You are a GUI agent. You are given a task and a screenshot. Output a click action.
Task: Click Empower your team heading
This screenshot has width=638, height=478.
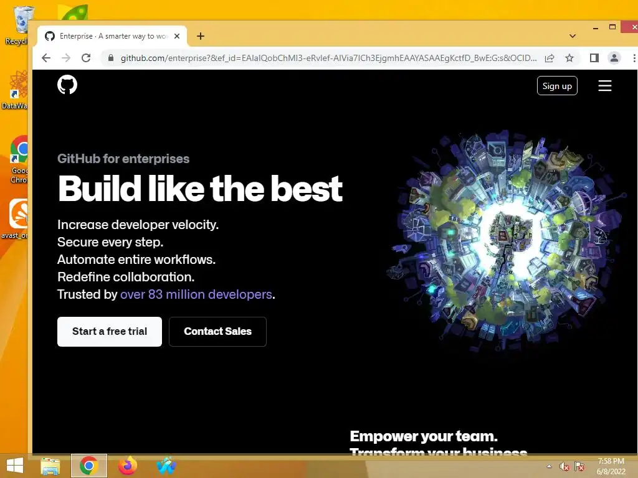click(424, 436)
